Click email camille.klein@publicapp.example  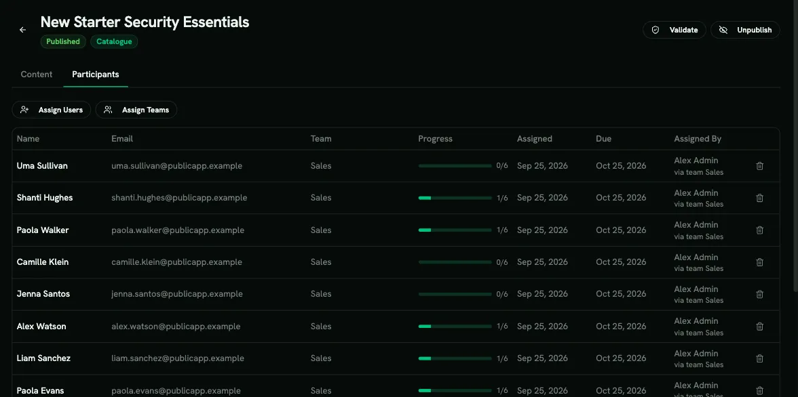coord(176,262)
